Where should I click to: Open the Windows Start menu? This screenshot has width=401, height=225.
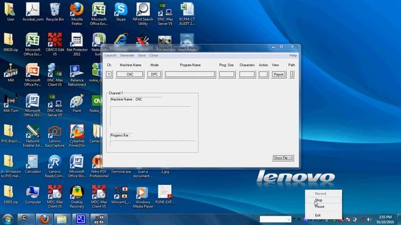click(x=8, y=219)
